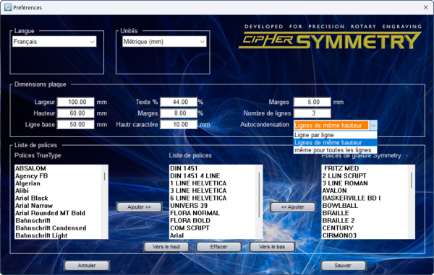Select BRAILLE engraving font
This screenshot has height=275, width=434.
click(365, 213)
